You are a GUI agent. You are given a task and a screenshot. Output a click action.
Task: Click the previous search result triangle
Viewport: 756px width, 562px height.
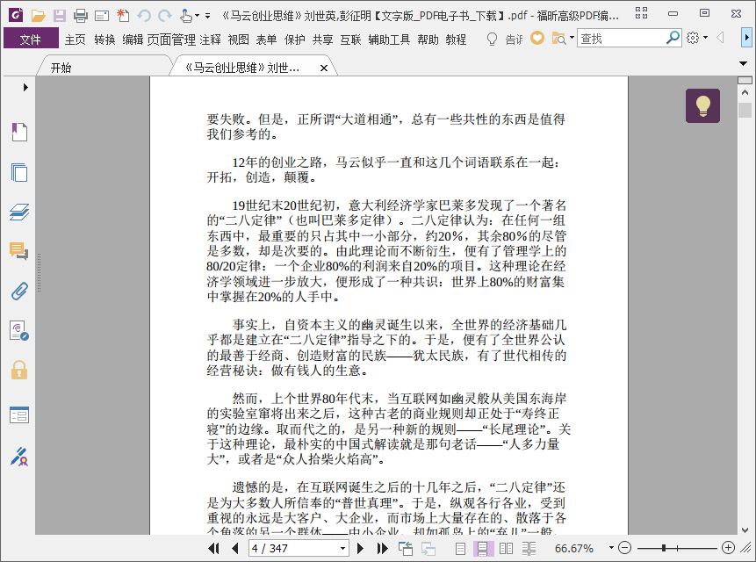[720, 37]
